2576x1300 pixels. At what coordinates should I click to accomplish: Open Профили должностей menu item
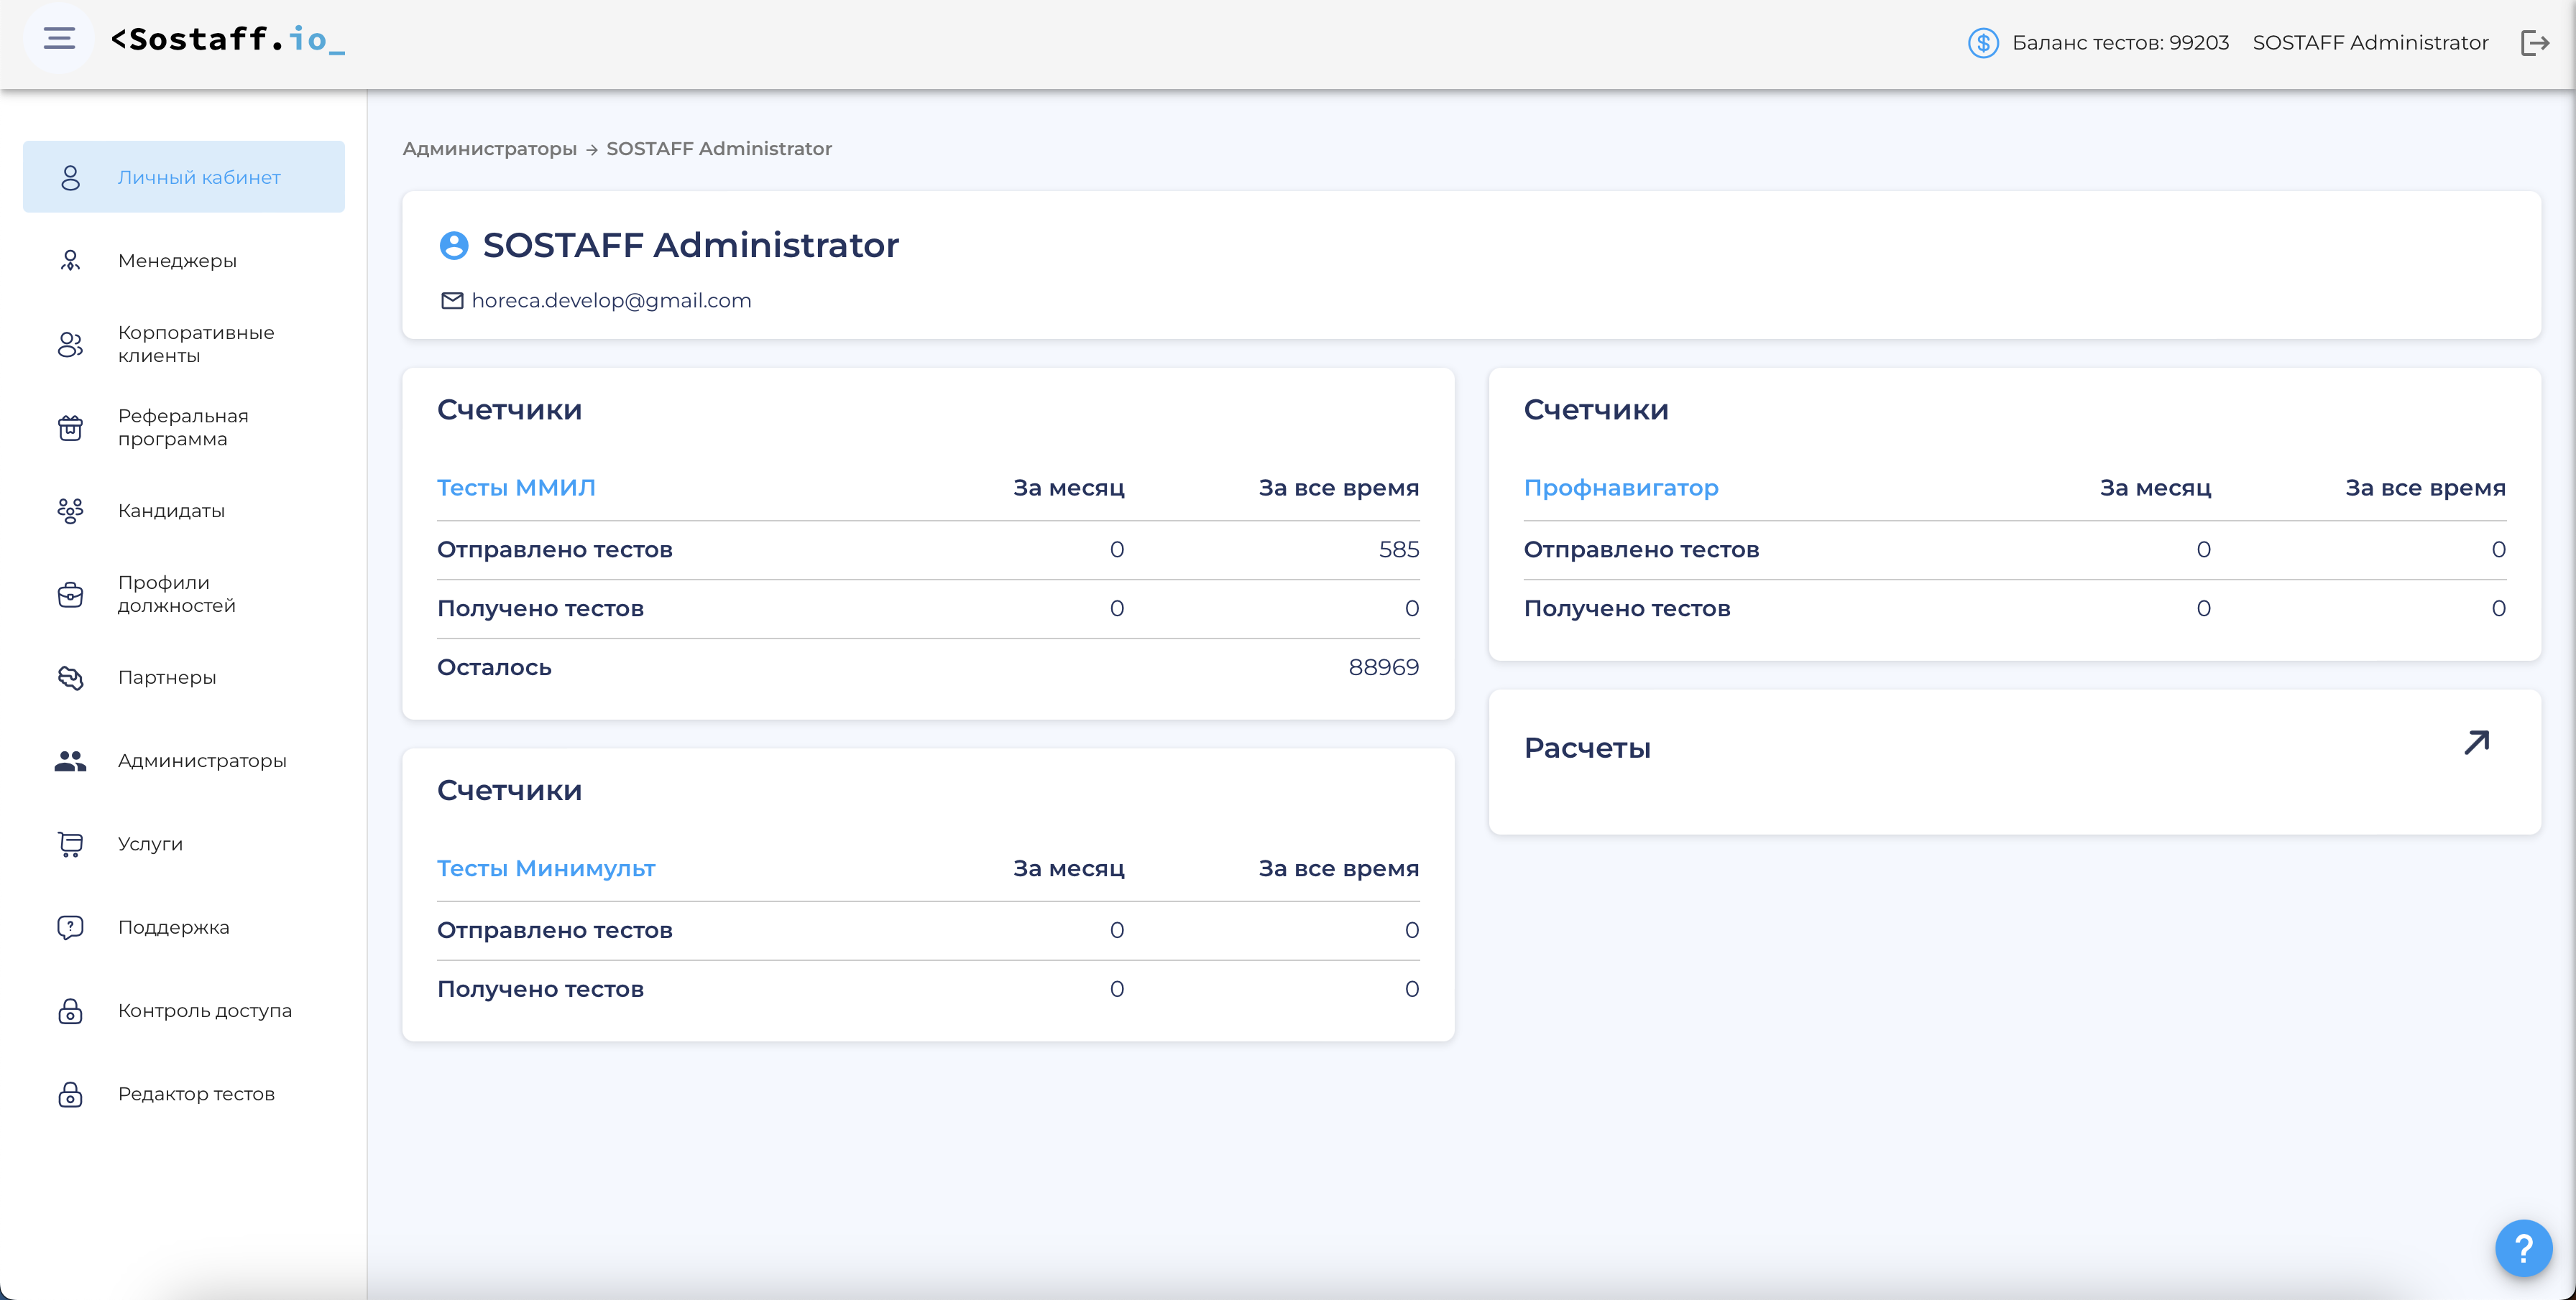184,593
